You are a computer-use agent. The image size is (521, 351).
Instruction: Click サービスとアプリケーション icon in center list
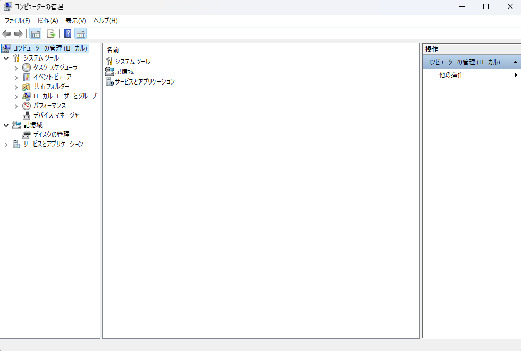[x=110, y=81]
